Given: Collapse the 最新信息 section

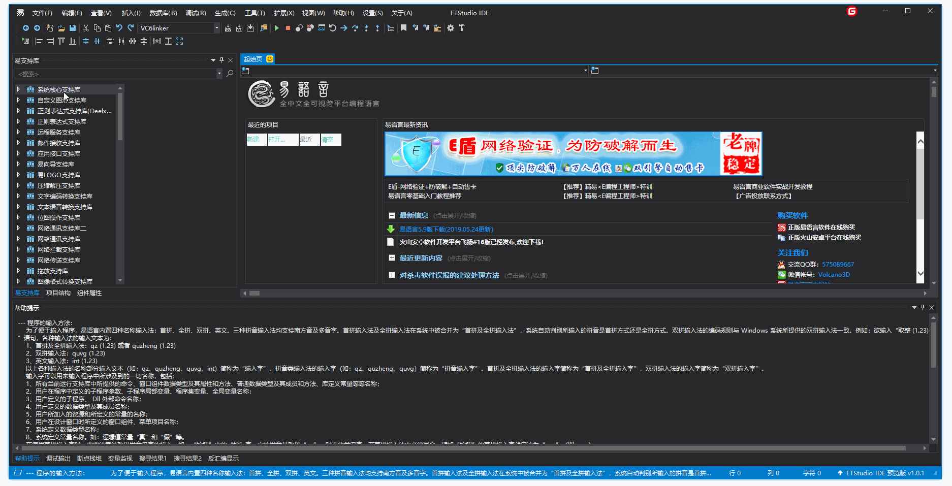Looking at the screenshot, I should click(x=392, y=215).
